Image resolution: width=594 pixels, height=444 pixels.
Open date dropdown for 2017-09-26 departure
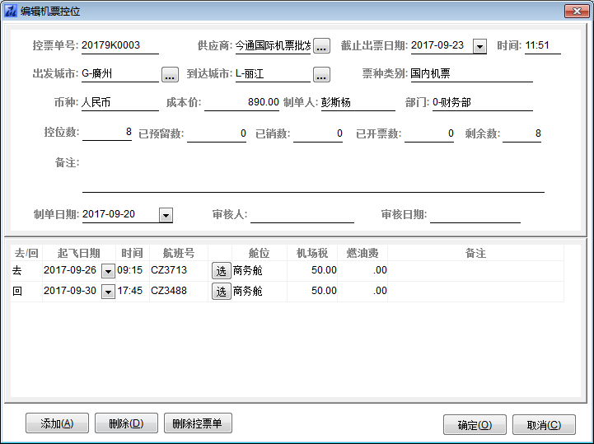coord(108,270)
